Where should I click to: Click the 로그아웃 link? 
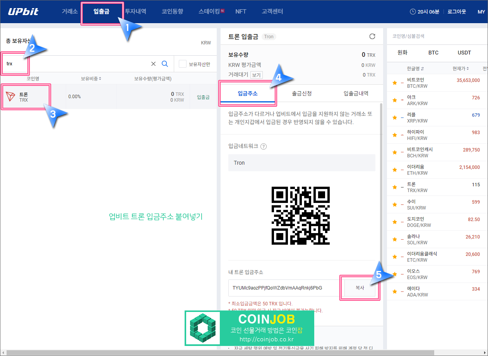pos(457,12)
